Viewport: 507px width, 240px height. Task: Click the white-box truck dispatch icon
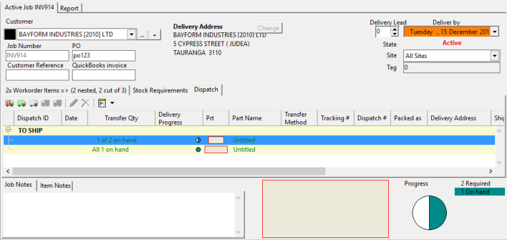tap(34, 103)
